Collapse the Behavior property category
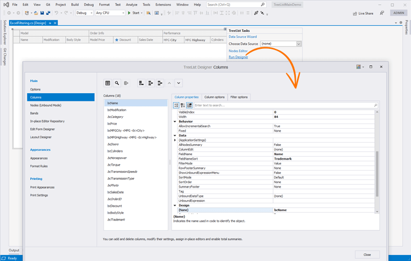This screenshot has width=411, height=261. click(175, 121)
